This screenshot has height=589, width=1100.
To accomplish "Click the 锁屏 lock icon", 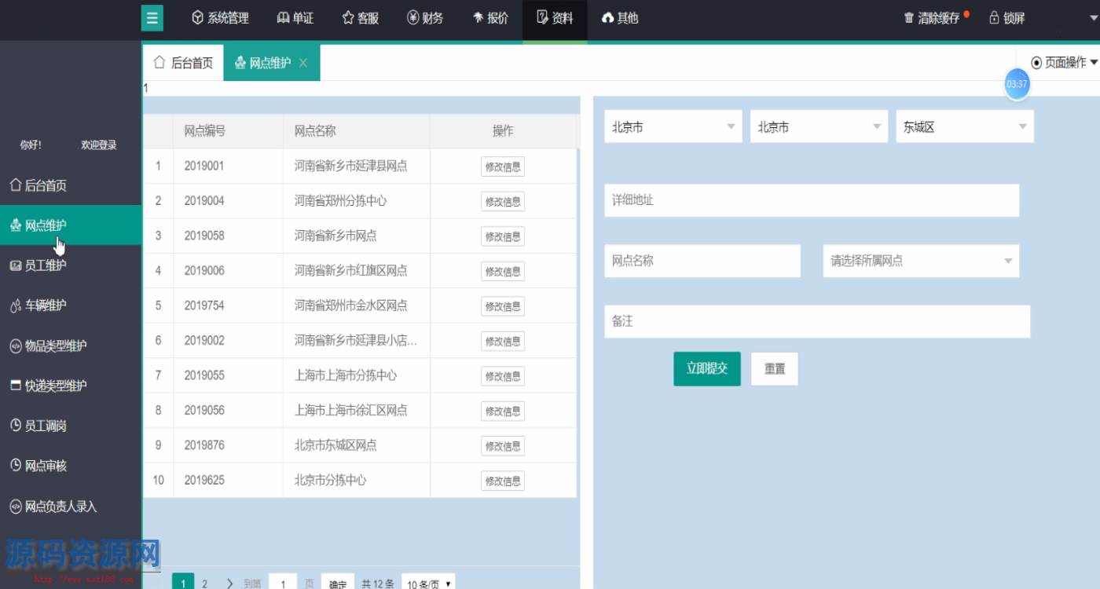I will [994, 18].
